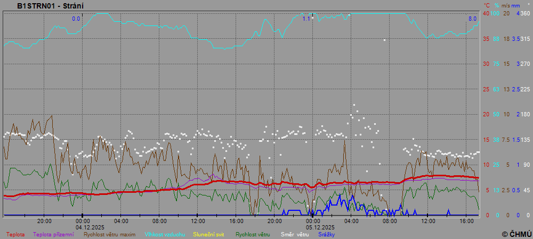Viewport: 533px width, 239px height.
Task: Click the white Směr větru legend label
Action: (295, 234)
